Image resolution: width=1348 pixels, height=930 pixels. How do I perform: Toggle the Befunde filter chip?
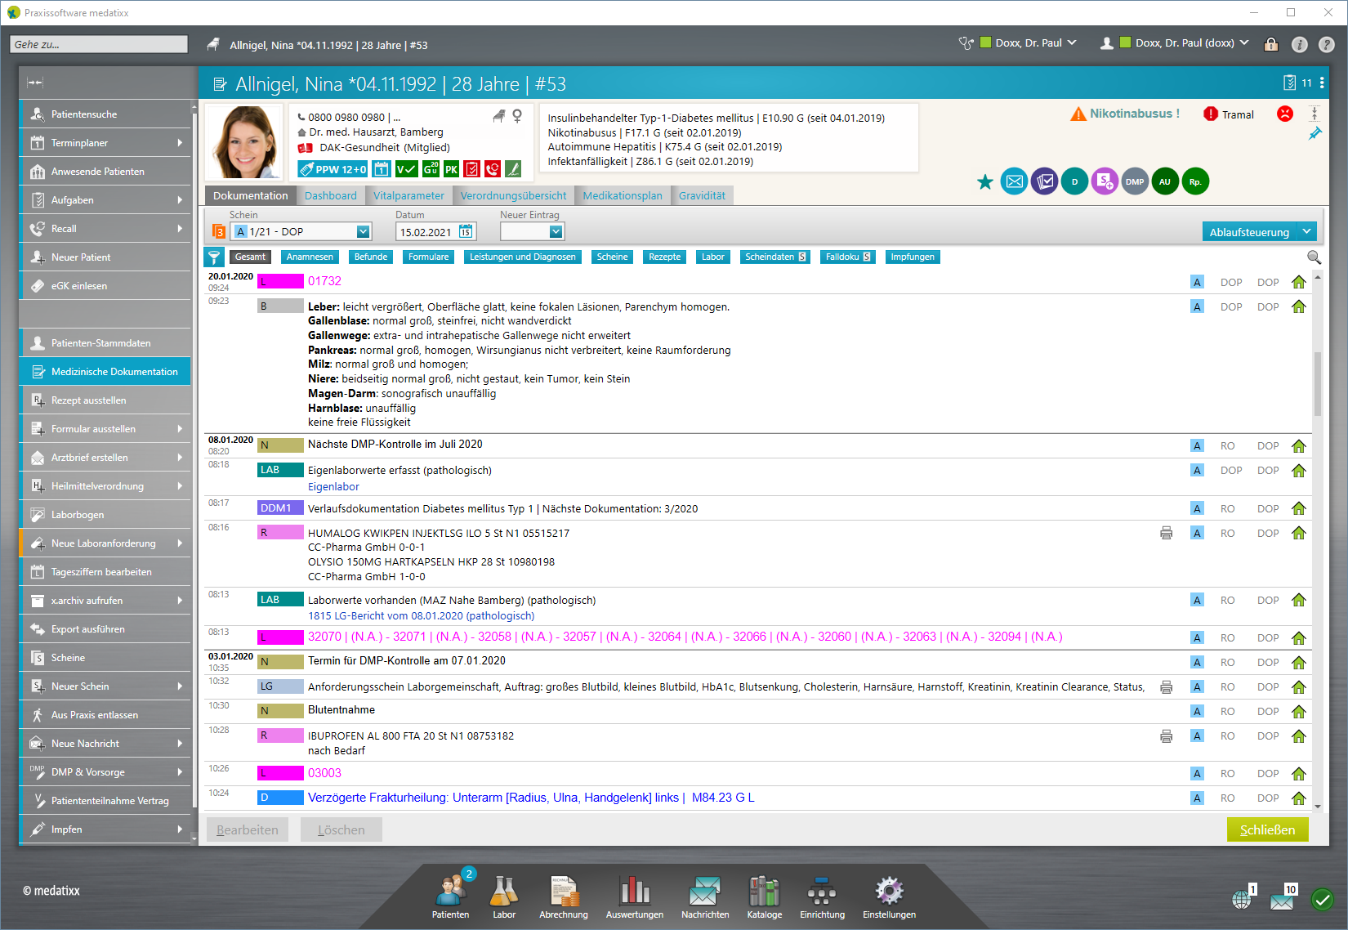[370, 257]
